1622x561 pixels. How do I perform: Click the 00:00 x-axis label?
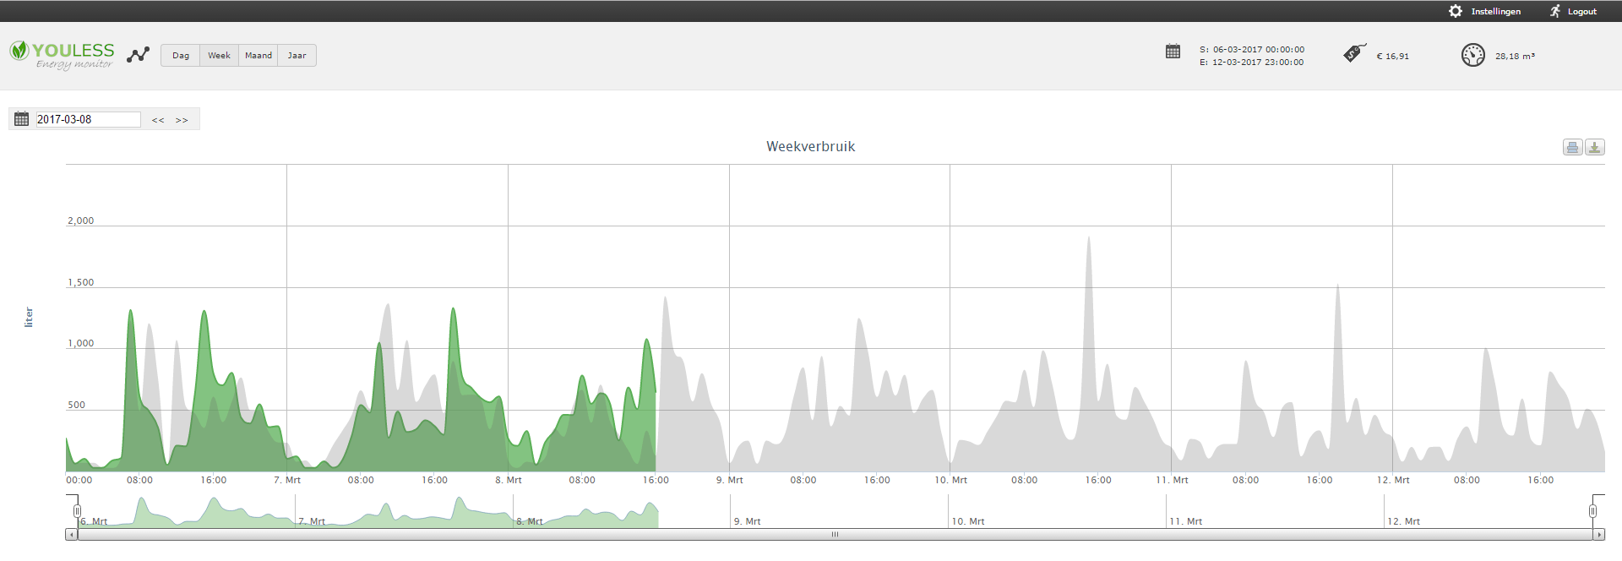(79, 480)
